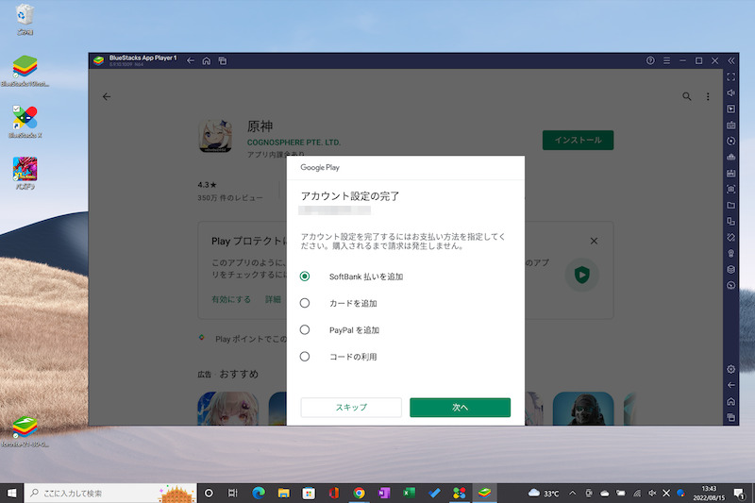
Task: Open the Play Store three-dot overflow menu
Action: click(709, 96)
